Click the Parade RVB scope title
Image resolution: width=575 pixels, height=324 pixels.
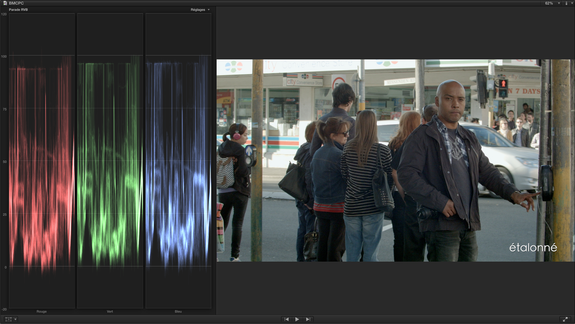tap(18, 10)
